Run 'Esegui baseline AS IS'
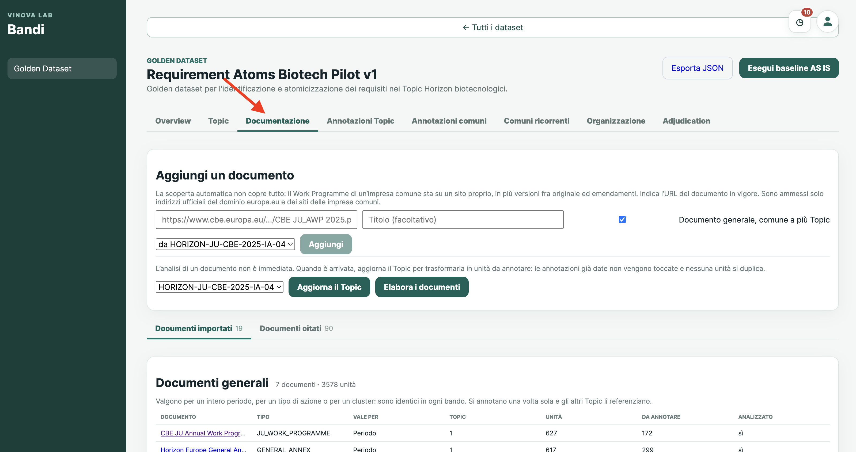The width and height of the screenshot is (856, 452). [789, 68]
